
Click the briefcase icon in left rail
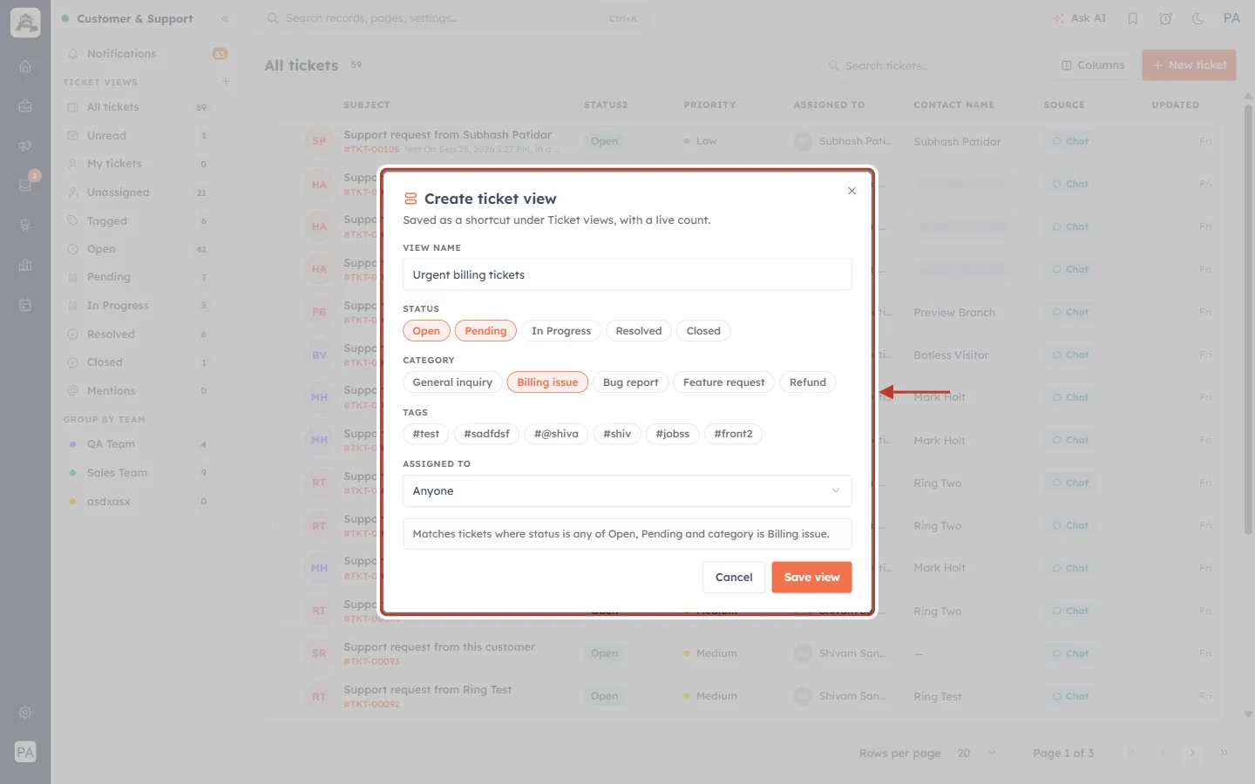pyautogui.click(x=25, y=106)
